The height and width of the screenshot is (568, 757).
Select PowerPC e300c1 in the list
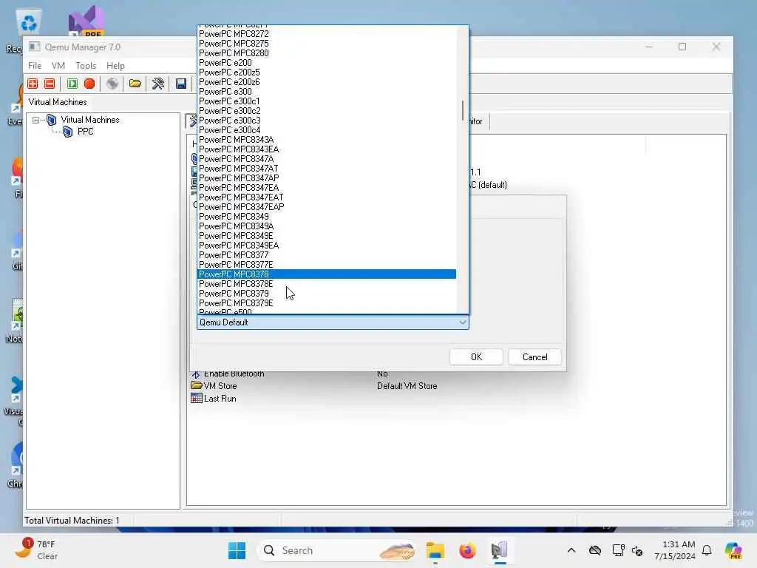[x=327, y=101]
